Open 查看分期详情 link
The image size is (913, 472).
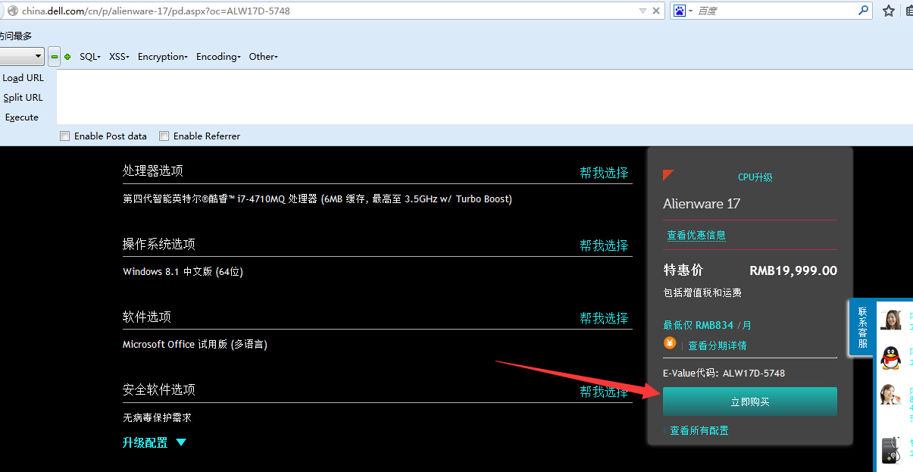coord(717,345)
